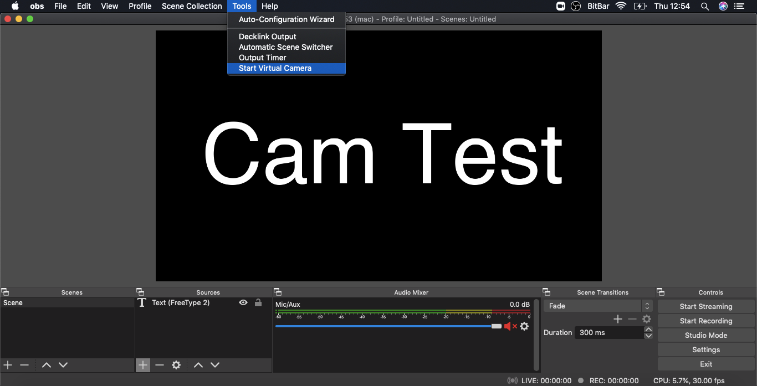Click the REC: 00:00:00 status indicator
Screen dimensions: 757x386
608,380
